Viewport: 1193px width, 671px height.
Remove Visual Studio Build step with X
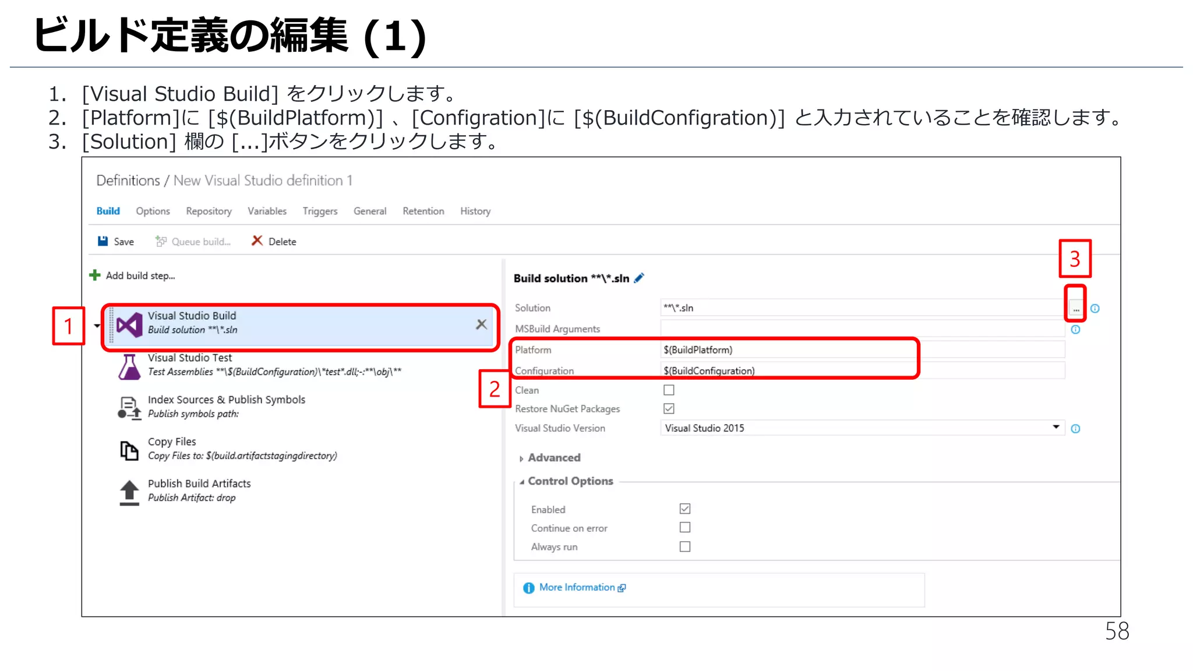(481, 324)
